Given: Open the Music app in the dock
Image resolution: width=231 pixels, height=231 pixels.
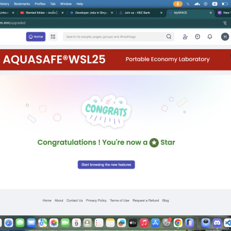Looking at the screenshot, I should pyautogui.click(x=144, y=223).
